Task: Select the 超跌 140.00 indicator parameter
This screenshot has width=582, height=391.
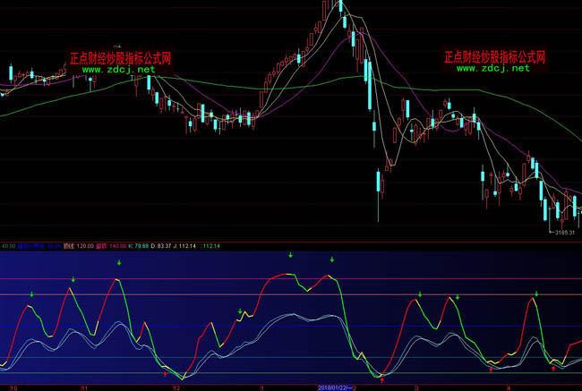Action: pos(111,245)
